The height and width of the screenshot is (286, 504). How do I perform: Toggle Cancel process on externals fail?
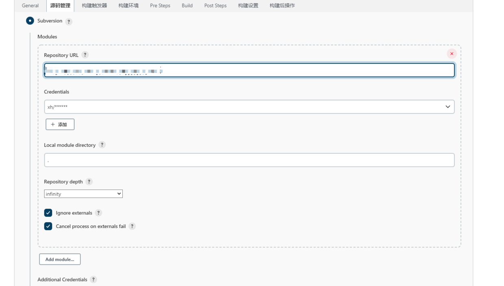48,226
